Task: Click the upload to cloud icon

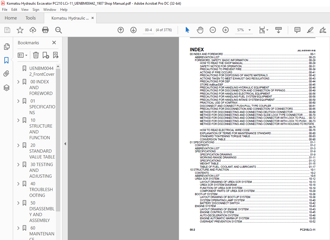Action: point(33,30)
